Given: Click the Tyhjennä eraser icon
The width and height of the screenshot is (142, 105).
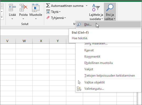Looking at the screenshot, I should 48,17.
